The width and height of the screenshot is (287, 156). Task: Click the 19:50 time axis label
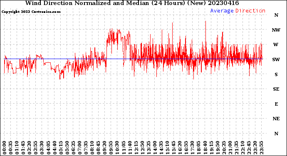pyautogui.click(x=218, y=148)
